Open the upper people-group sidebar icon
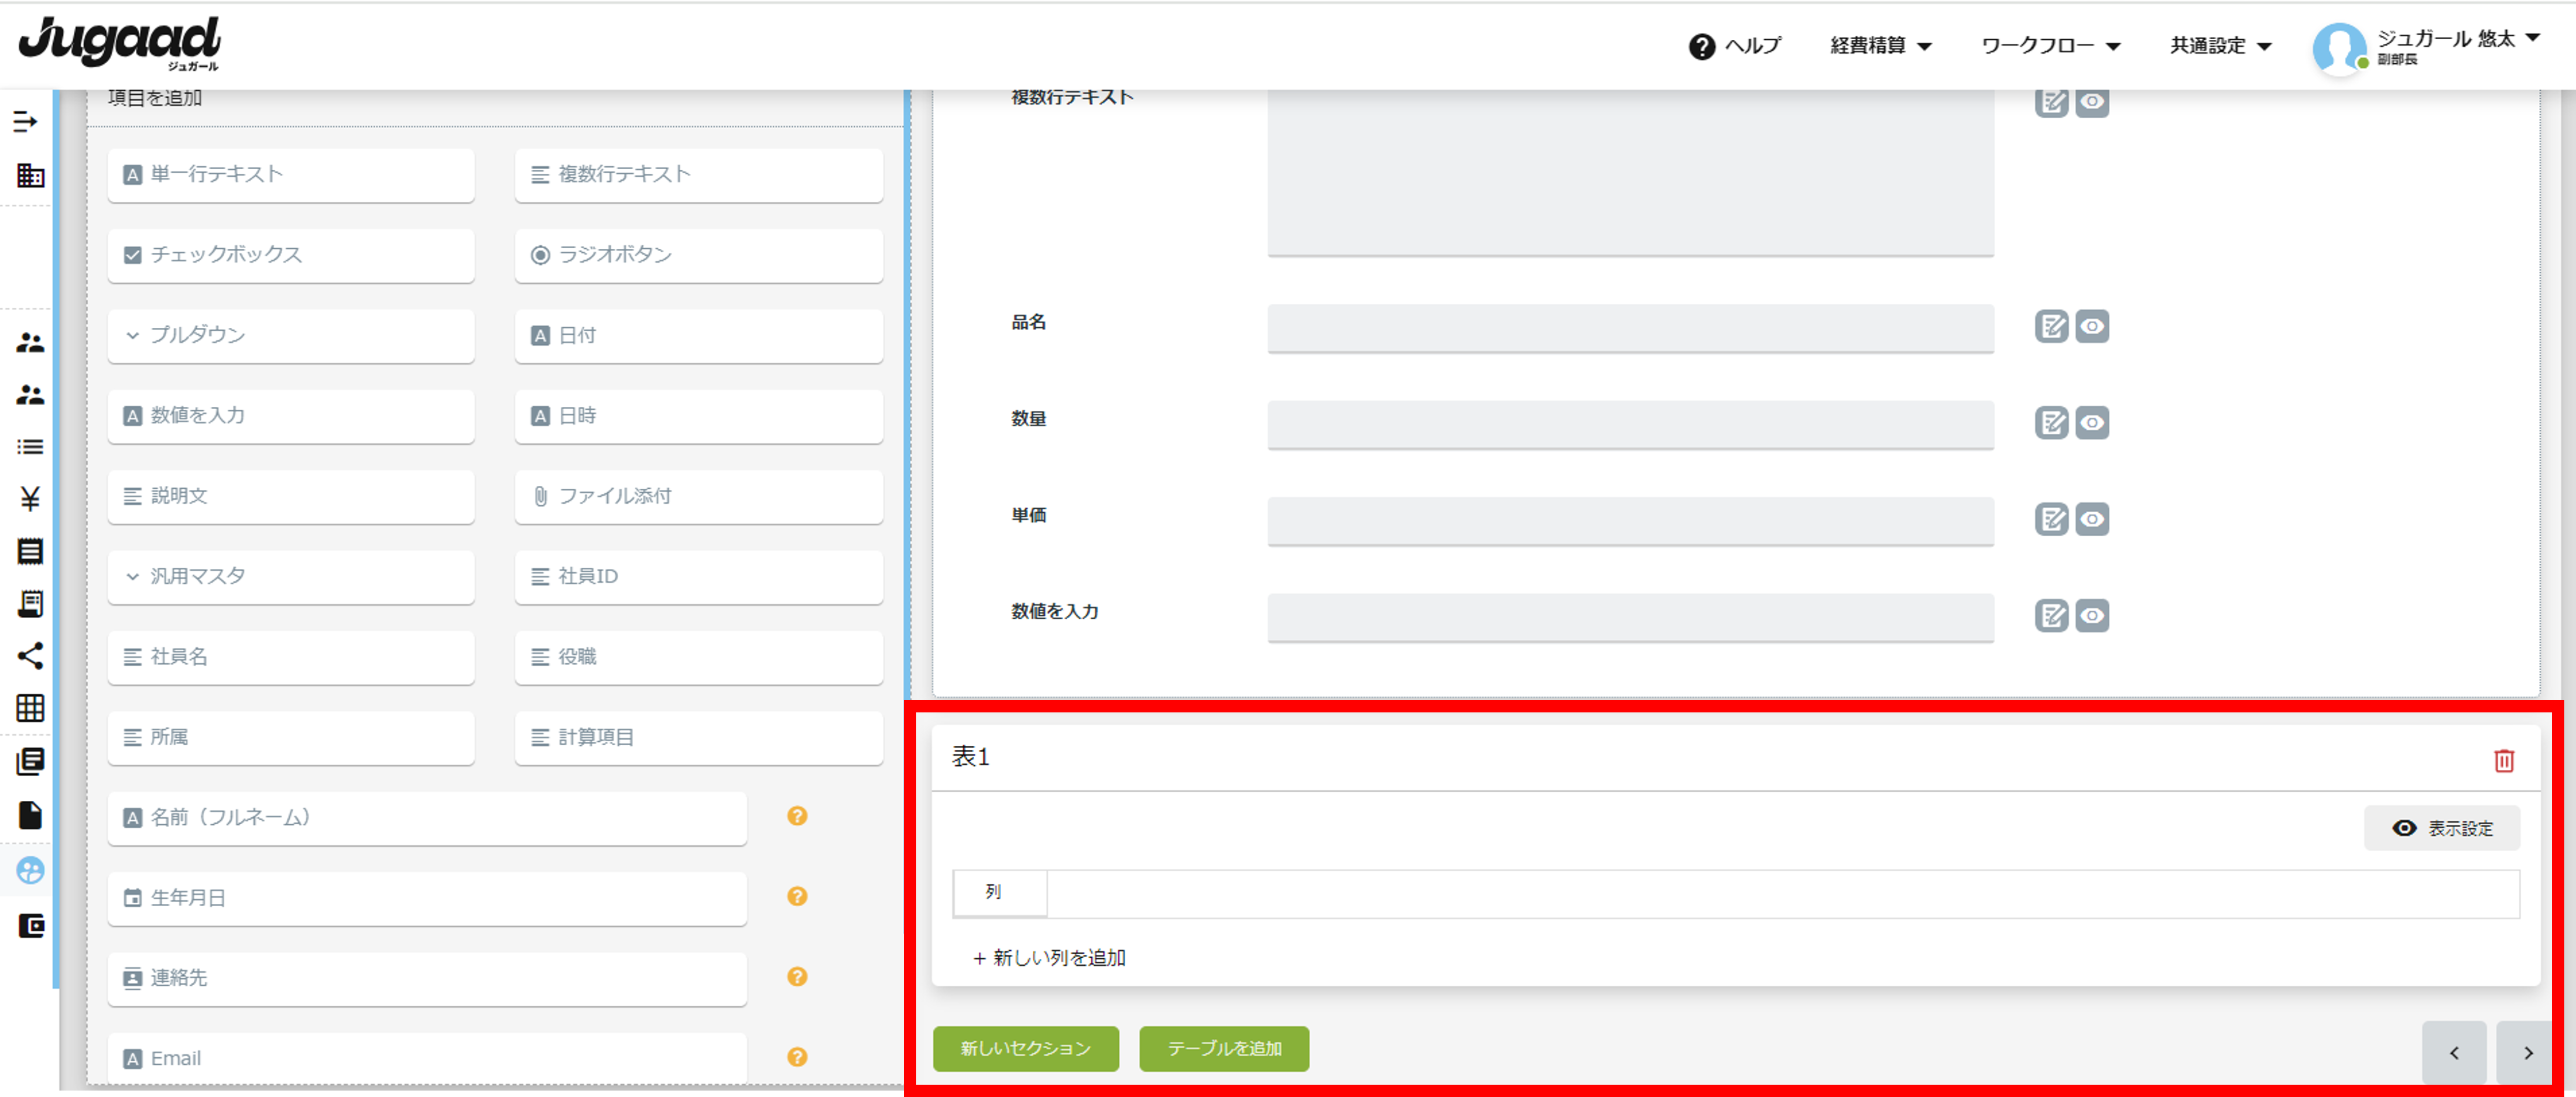This screenshot has width=2576, height=1097. (30, 342)
